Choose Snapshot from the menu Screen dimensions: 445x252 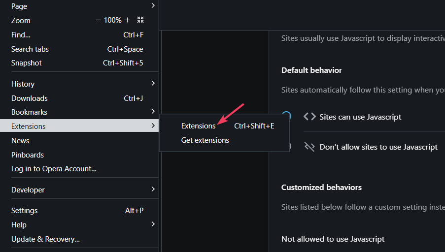(x=79, y=63)
